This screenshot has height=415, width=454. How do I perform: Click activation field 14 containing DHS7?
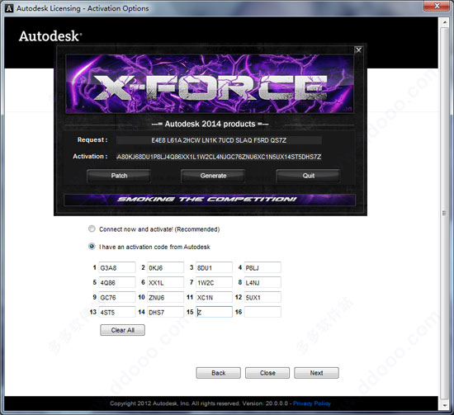(x=165, y=312)
